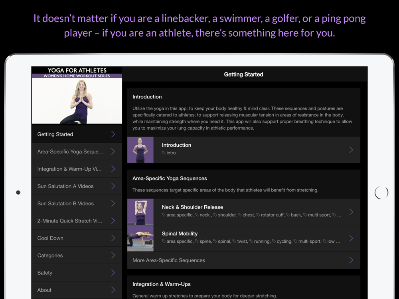Click chevron beside Integration & Warm-Up Videos

[113, 169]
